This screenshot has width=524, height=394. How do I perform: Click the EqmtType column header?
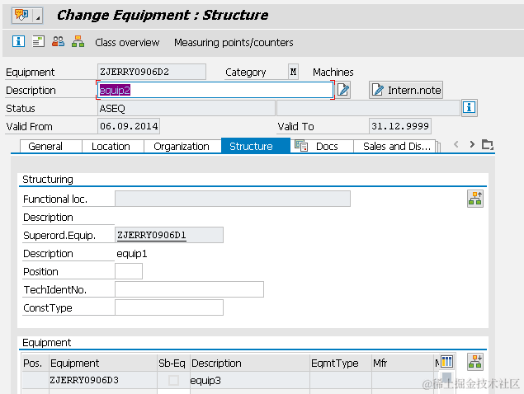[341, 363]
